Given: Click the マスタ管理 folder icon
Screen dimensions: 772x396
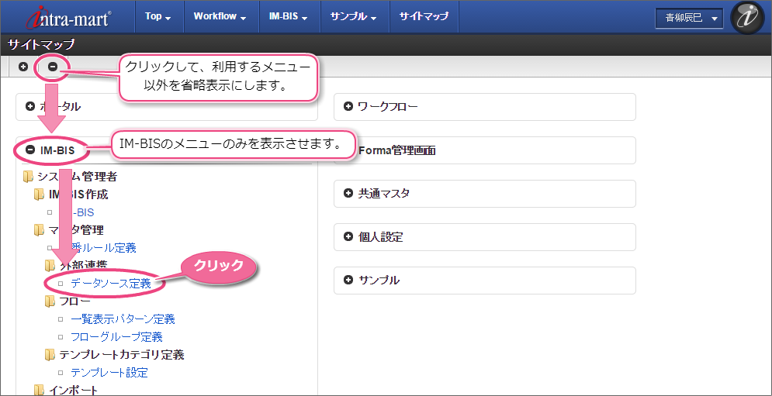Looking at the screenshot, I should (39, 229).
